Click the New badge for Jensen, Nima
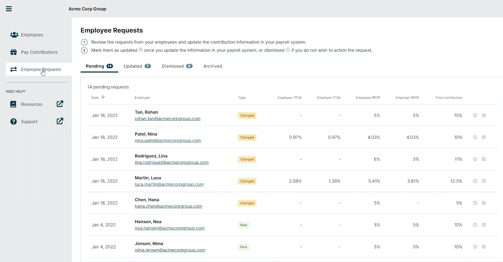The image size is (503, 262). click(x=244, y=247)
